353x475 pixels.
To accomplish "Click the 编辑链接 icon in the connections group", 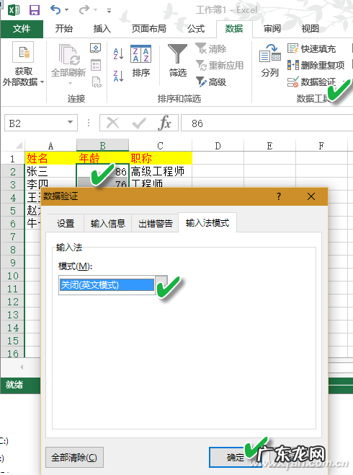I will [x=97, y=82].
